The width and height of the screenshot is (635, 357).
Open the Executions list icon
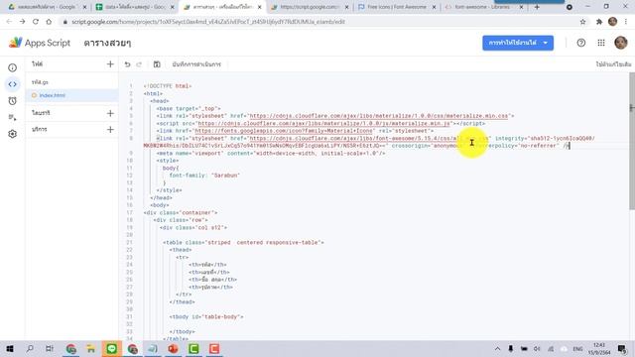pos(13,117)
